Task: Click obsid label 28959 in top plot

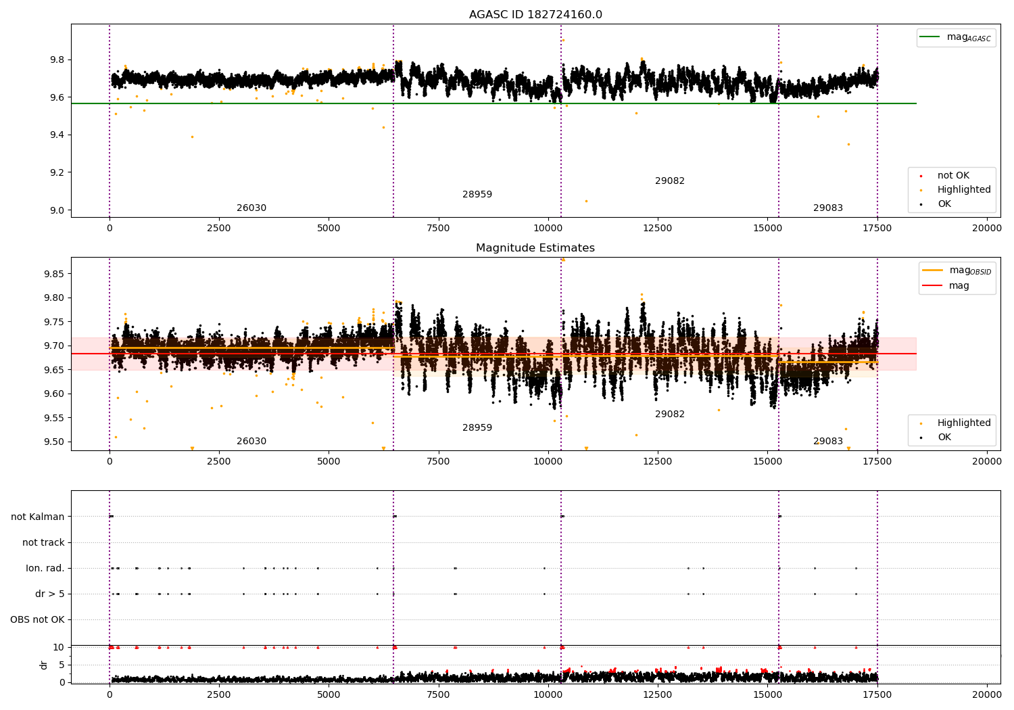Action: coord(477,195)
